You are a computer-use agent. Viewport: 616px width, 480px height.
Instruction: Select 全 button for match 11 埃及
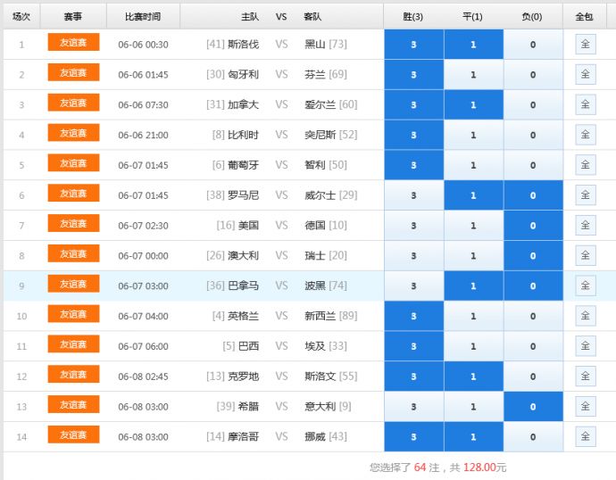click(586, 346)
